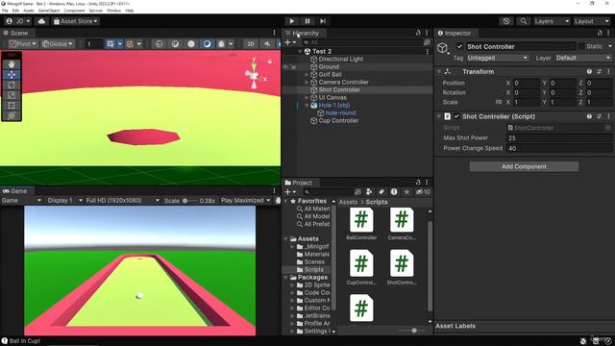Select the CupController script asset

click(361, 267)
